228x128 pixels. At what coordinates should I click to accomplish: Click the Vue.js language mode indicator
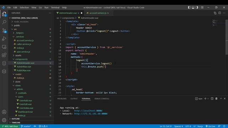200,126
